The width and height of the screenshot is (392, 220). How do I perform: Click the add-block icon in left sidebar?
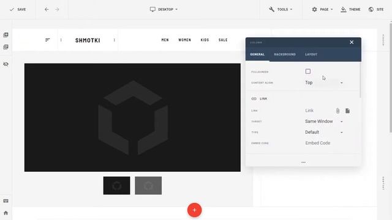6,35
